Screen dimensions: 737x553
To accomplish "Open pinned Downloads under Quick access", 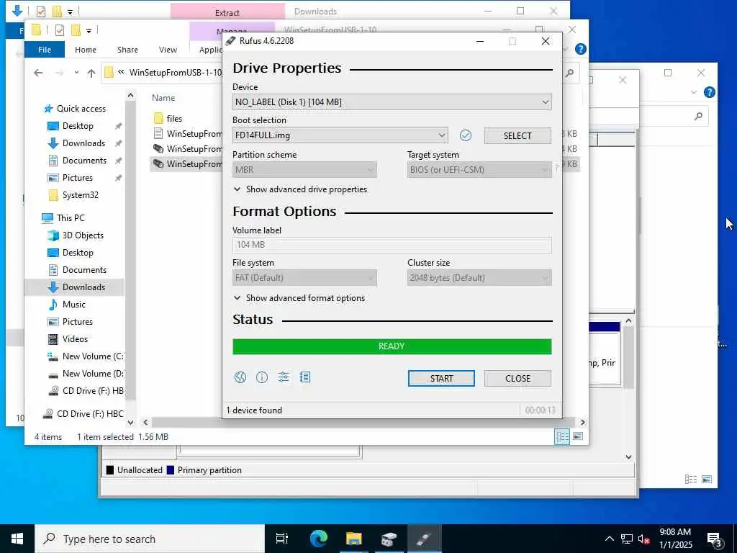I will pyautogui.click(x=83, y=143).
